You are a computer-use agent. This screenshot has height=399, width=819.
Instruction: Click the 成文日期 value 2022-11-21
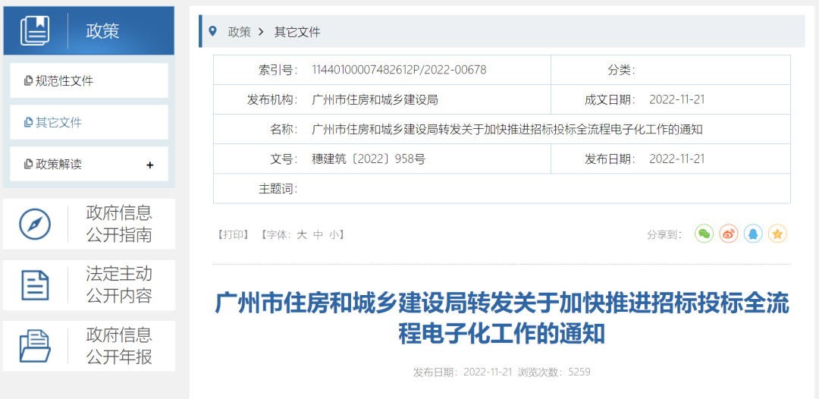(x=677, y=100)
